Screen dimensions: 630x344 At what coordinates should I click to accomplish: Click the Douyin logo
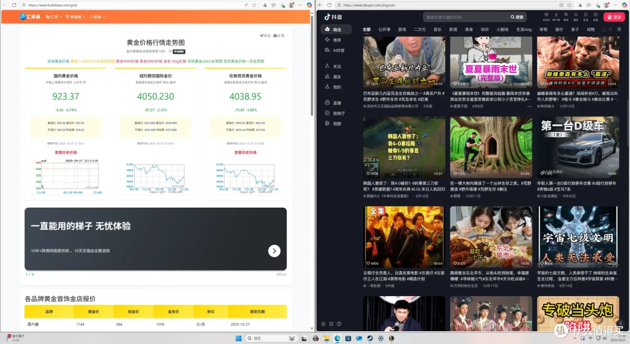pyautogui.click(x=333, y=17)
